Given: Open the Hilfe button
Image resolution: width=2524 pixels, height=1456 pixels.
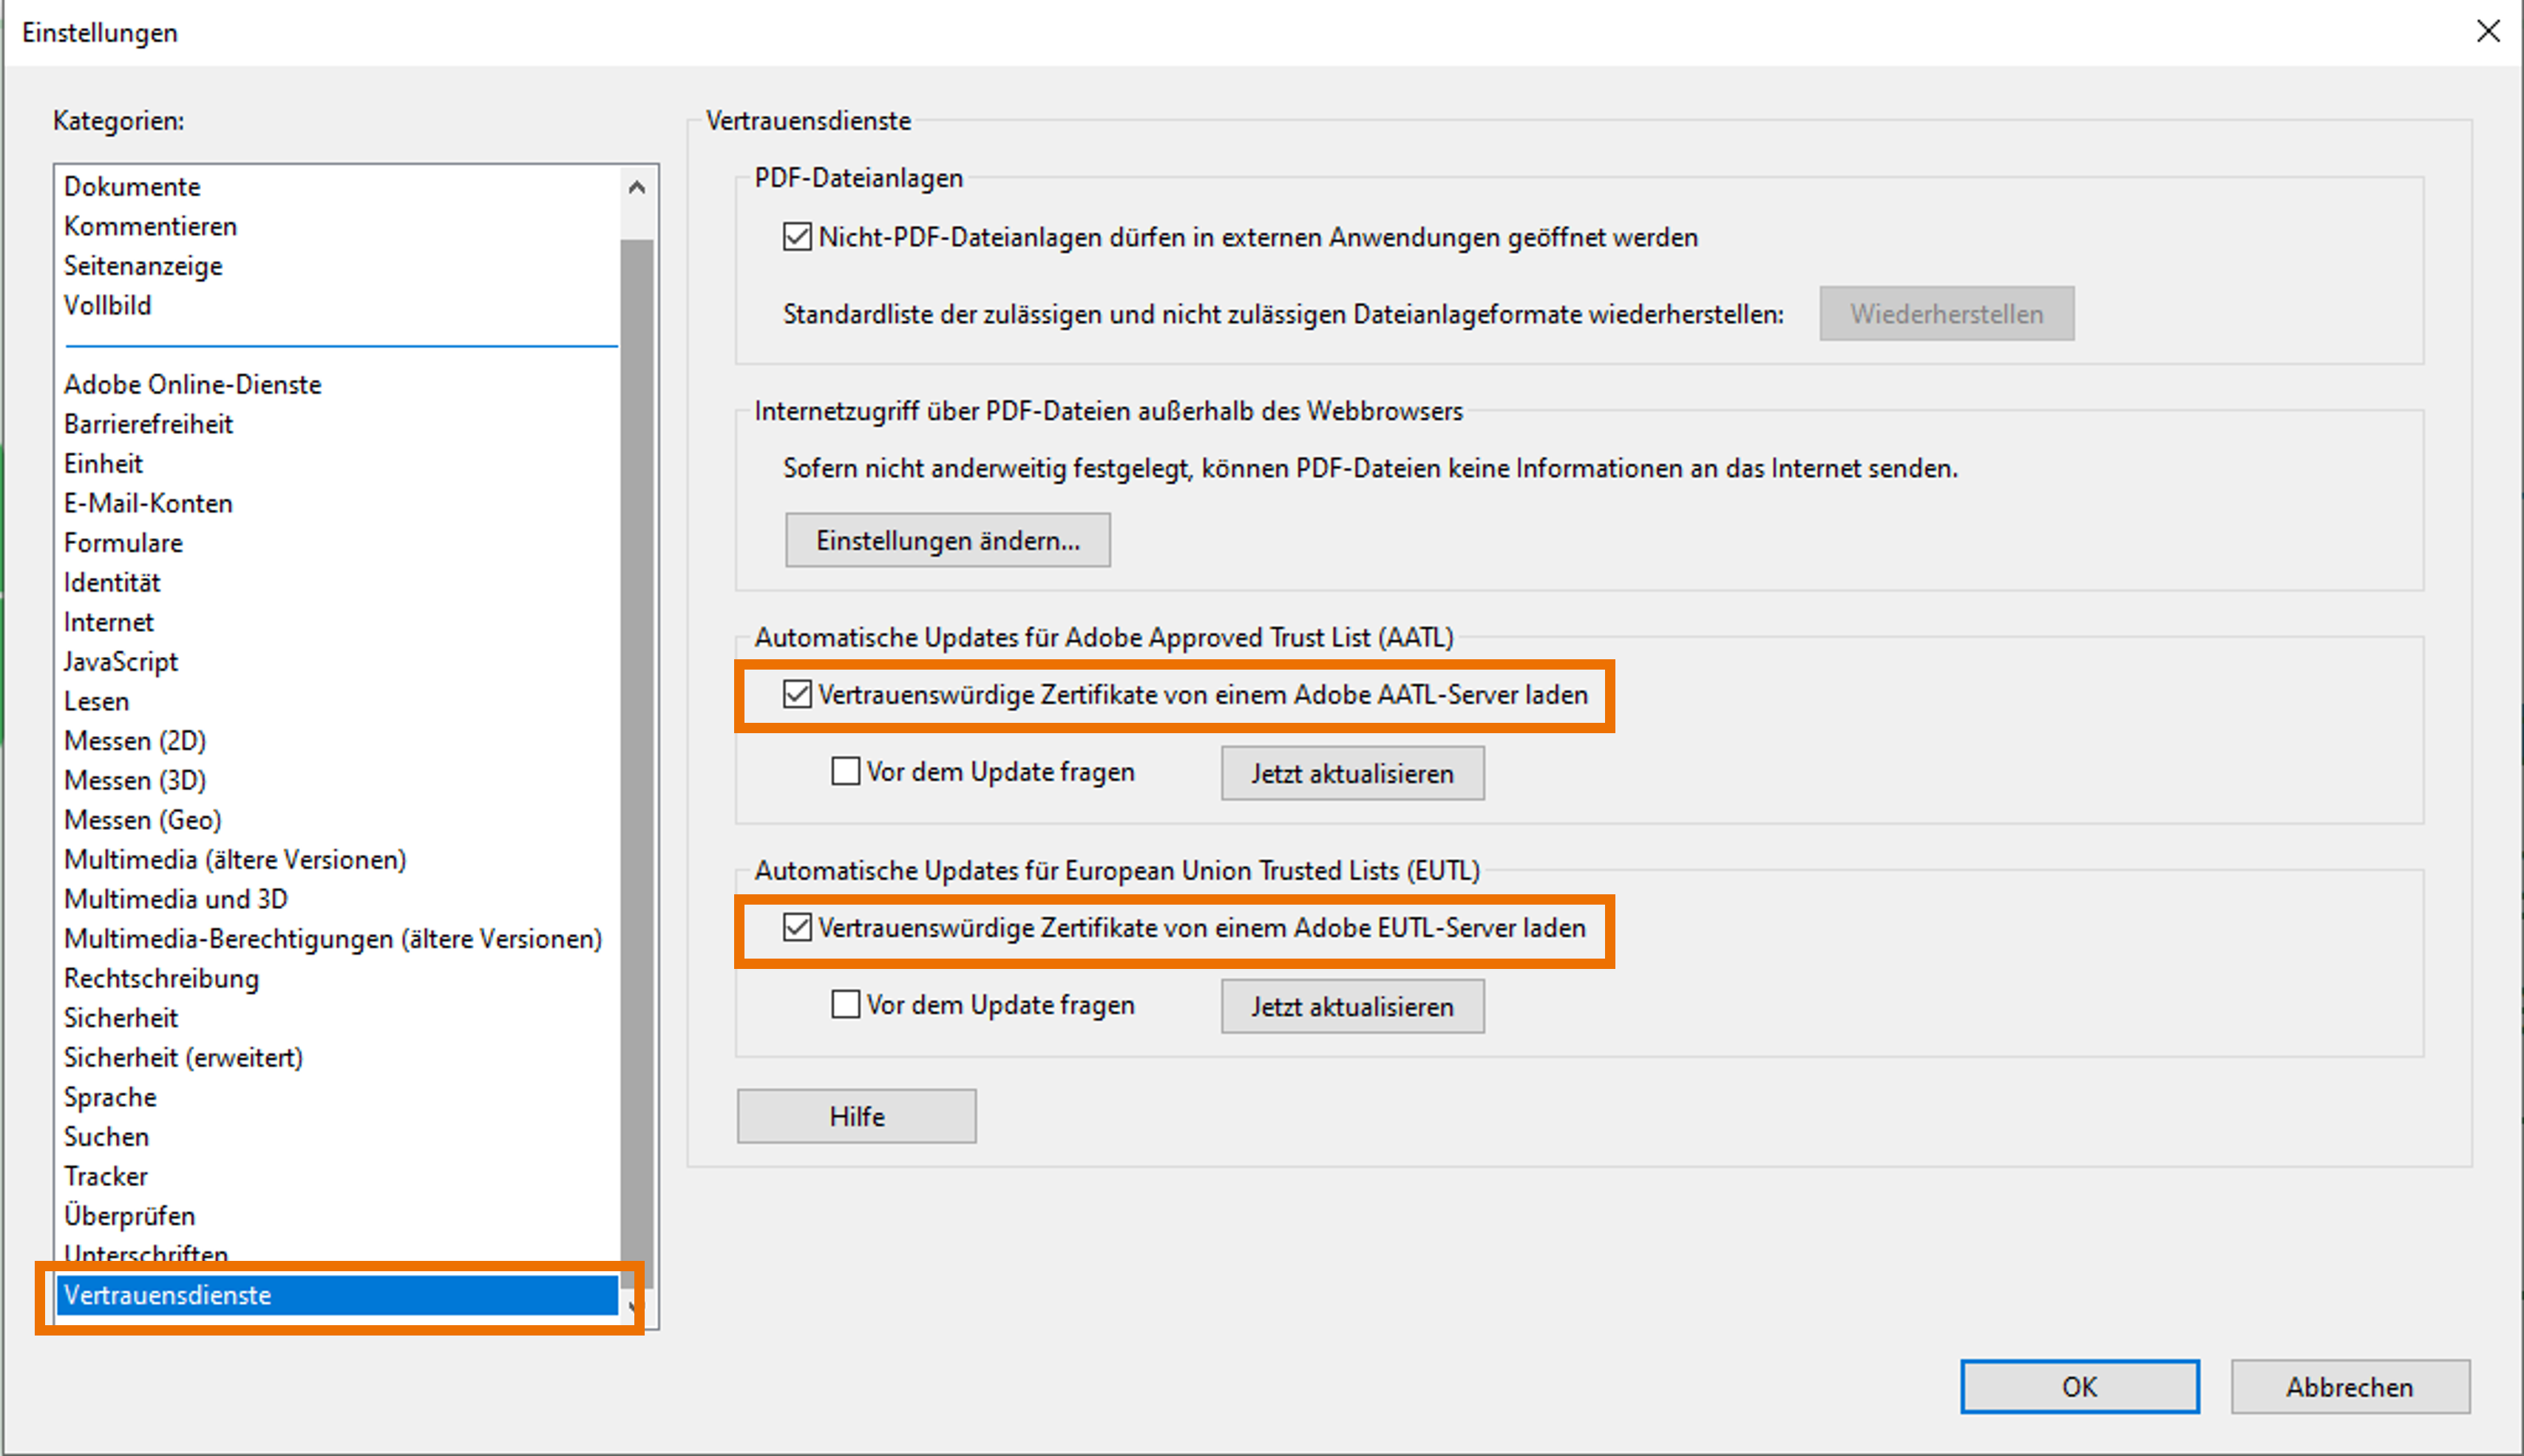Looking at the screenshot, I should (x=856, y=1116).
